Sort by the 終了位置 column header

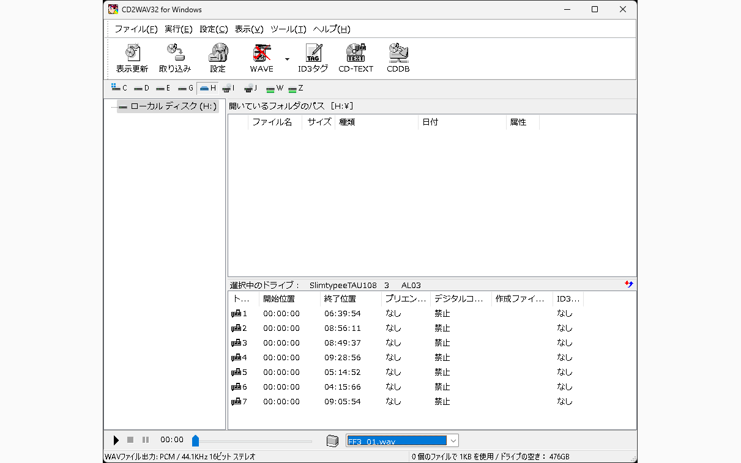coord(350,299)
